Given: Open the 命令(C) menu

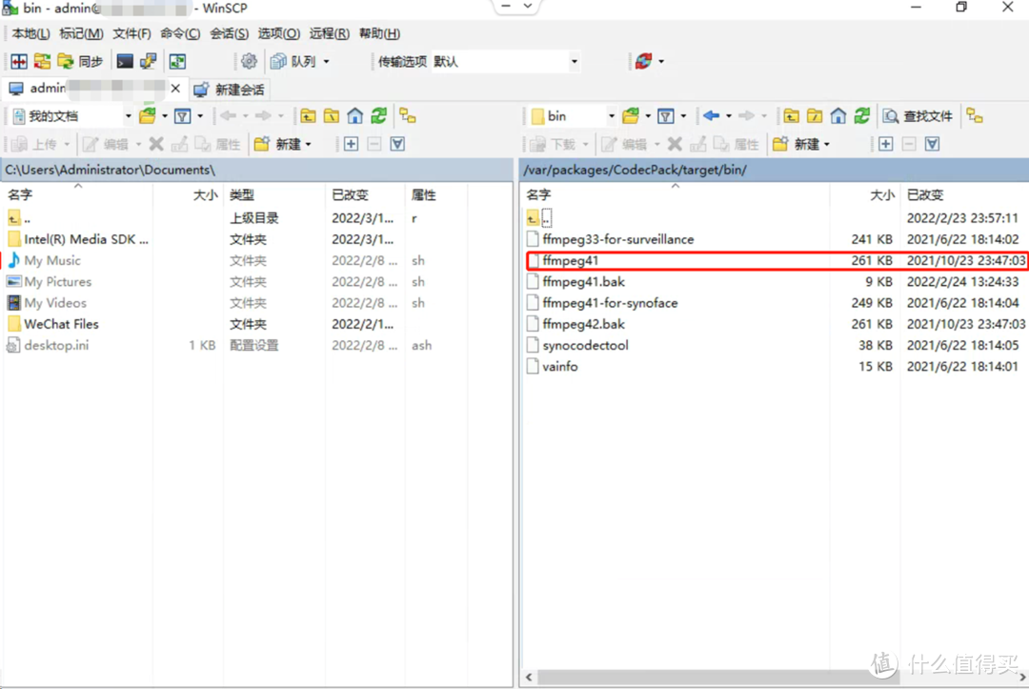Looking at the screenshot, I should [180, 33].
